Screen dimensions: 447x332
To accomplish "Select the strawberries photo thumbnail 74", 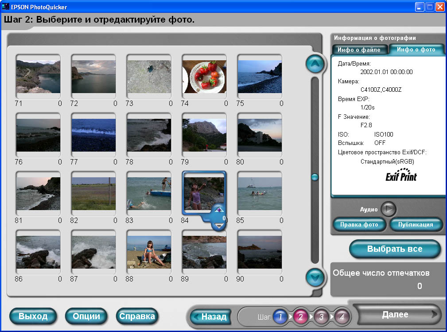I will 204,77.
